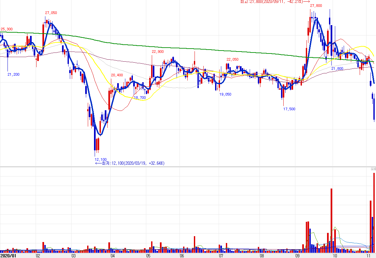Select the 21,800 low price label
The height and width of the screenshot is (258, 376).
pos(337,68)
